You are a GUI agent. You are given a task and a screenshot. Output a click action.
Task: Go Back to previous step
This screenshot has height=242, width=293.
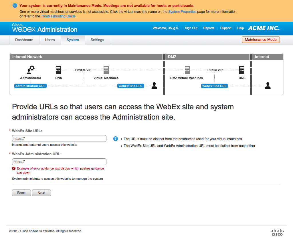click(21, 193)
